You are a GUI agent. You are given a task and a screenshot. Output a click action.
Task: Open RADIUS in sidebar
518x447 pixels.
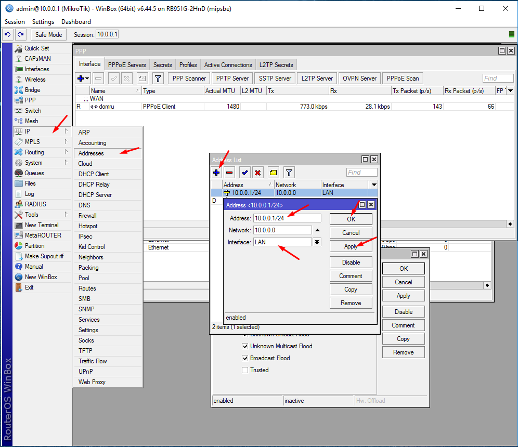click(x=35, y=204)
